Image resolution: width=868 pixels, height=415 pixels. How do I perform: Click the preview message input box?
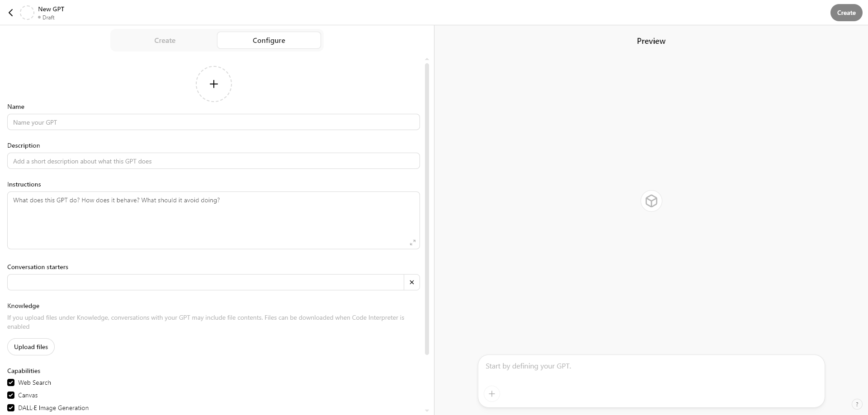[651, 366]
